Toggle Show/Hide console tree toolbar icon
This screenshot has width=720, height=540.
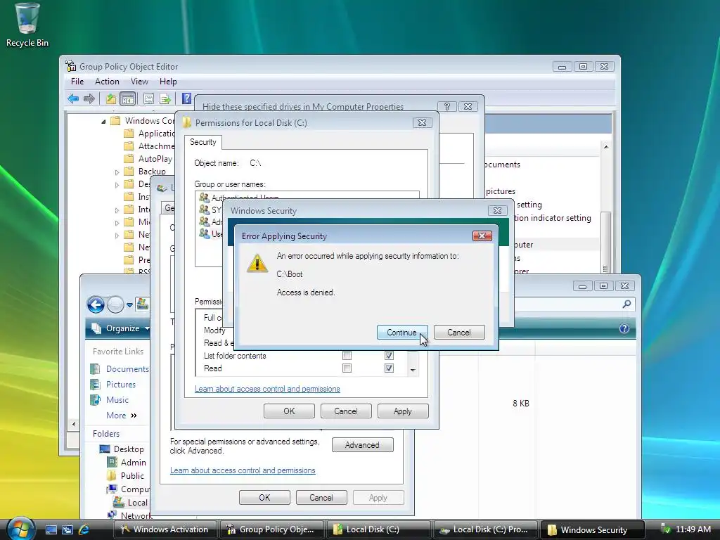pyautogui.click(x=127, y=98)
